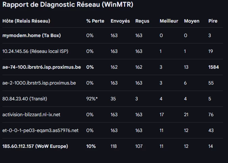Viewport: 228px width, 163px height.
Task: Select the 107 received packets value
Action: coord(139,146)
